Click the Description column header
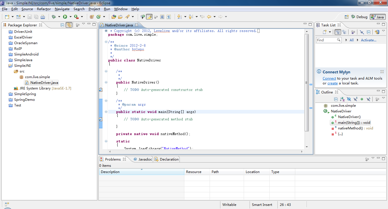The width and height of the screenshot is (388, 209). (x=141, y=172)
